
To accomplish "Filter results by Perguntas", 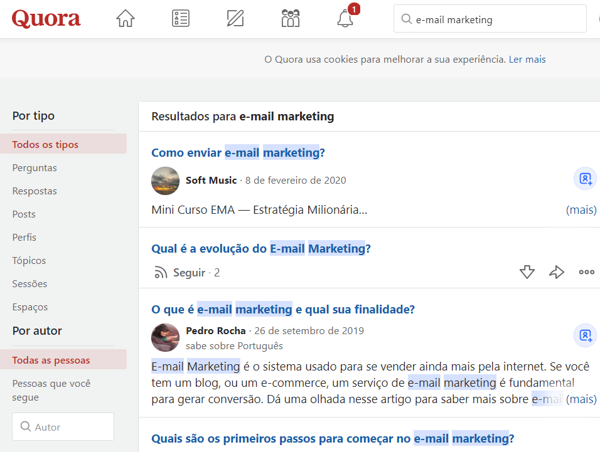I will point(35,168).
